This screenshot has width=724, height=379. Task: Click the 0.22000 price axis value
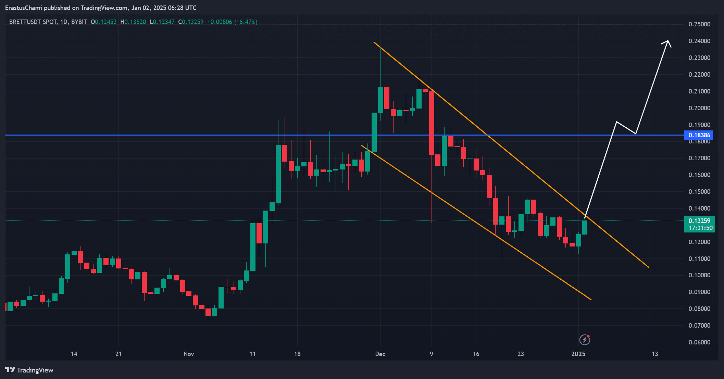[699, 75]
